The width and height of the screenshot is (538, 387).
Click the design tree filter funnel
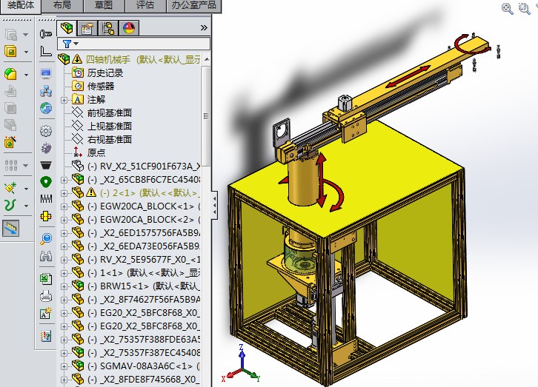(x=67, y=44)
